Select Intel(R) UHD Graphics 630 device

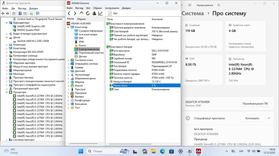[31, 26]
